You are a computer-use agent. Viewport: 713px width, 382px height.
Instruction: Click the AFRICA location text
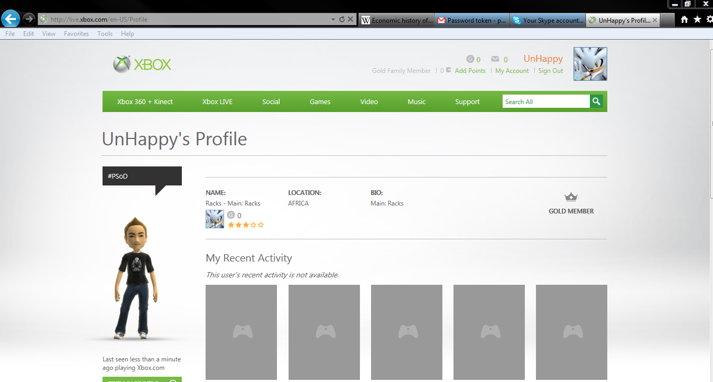(x=298, y=203)
